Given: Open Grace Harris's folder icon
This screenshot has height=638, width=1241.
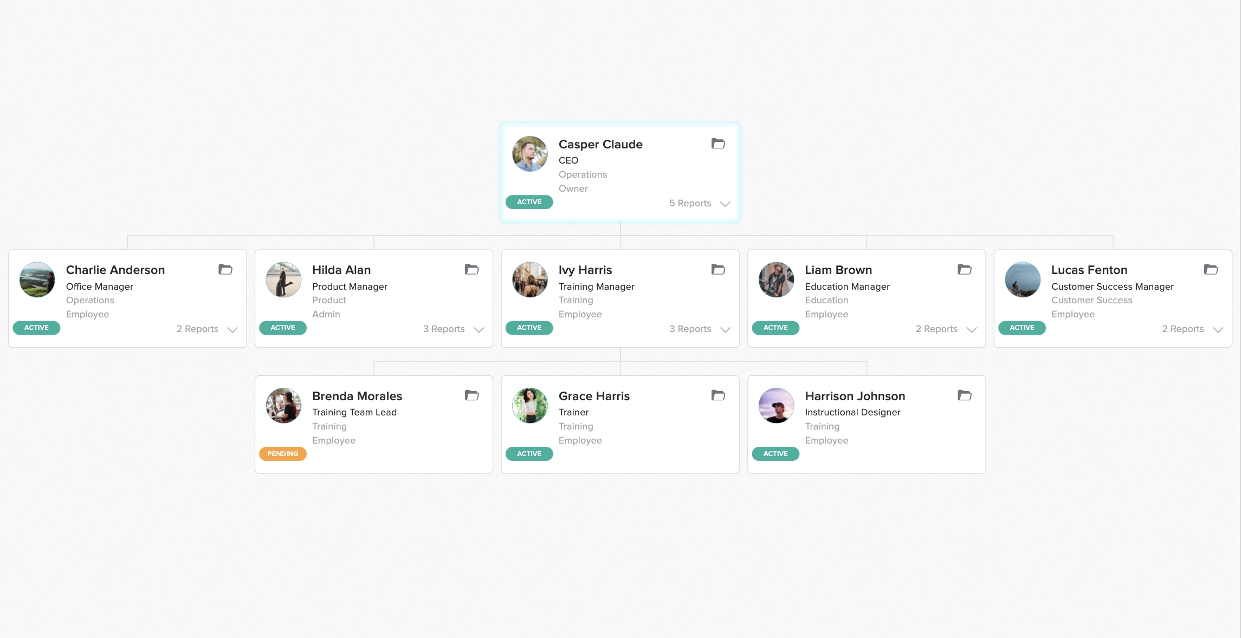Looking at the screenshot, I should [x=718, y=395].
